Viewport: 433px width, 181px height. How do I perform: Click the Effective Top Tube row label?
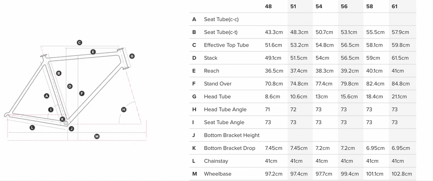tap(226, 45)
